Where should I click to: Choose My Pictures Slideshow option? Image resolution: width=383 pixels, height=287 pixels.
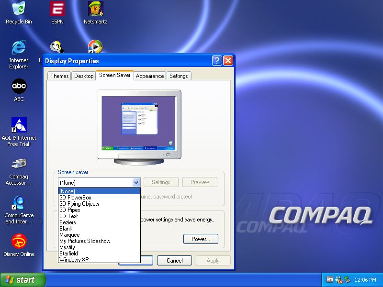coord(99,241)
